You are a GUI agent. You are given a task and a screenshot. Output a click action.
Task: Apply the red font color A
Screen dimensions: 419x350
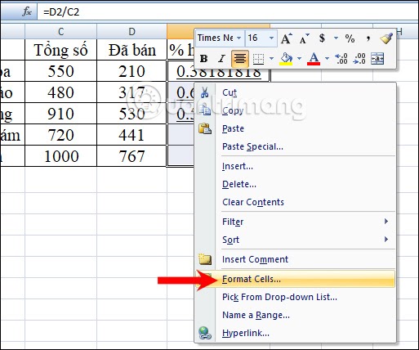[x=314, y=59]
